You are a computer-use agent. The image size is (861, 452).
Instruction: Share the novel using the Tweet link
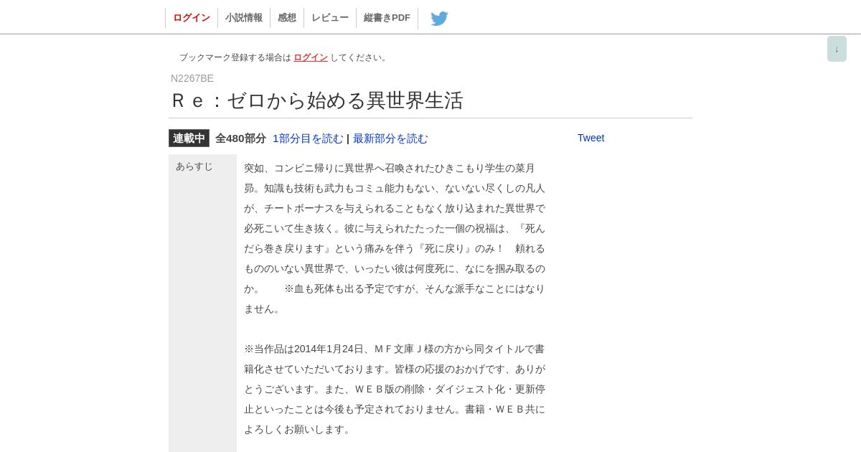tap(591, 138)
